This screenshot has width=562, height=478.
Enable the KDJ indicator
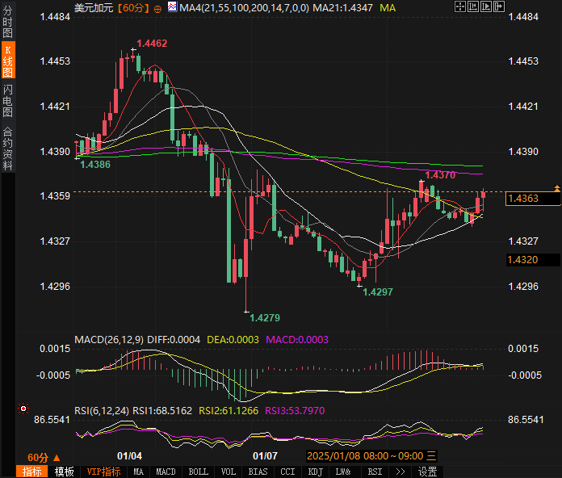click(x=316, y=472)
